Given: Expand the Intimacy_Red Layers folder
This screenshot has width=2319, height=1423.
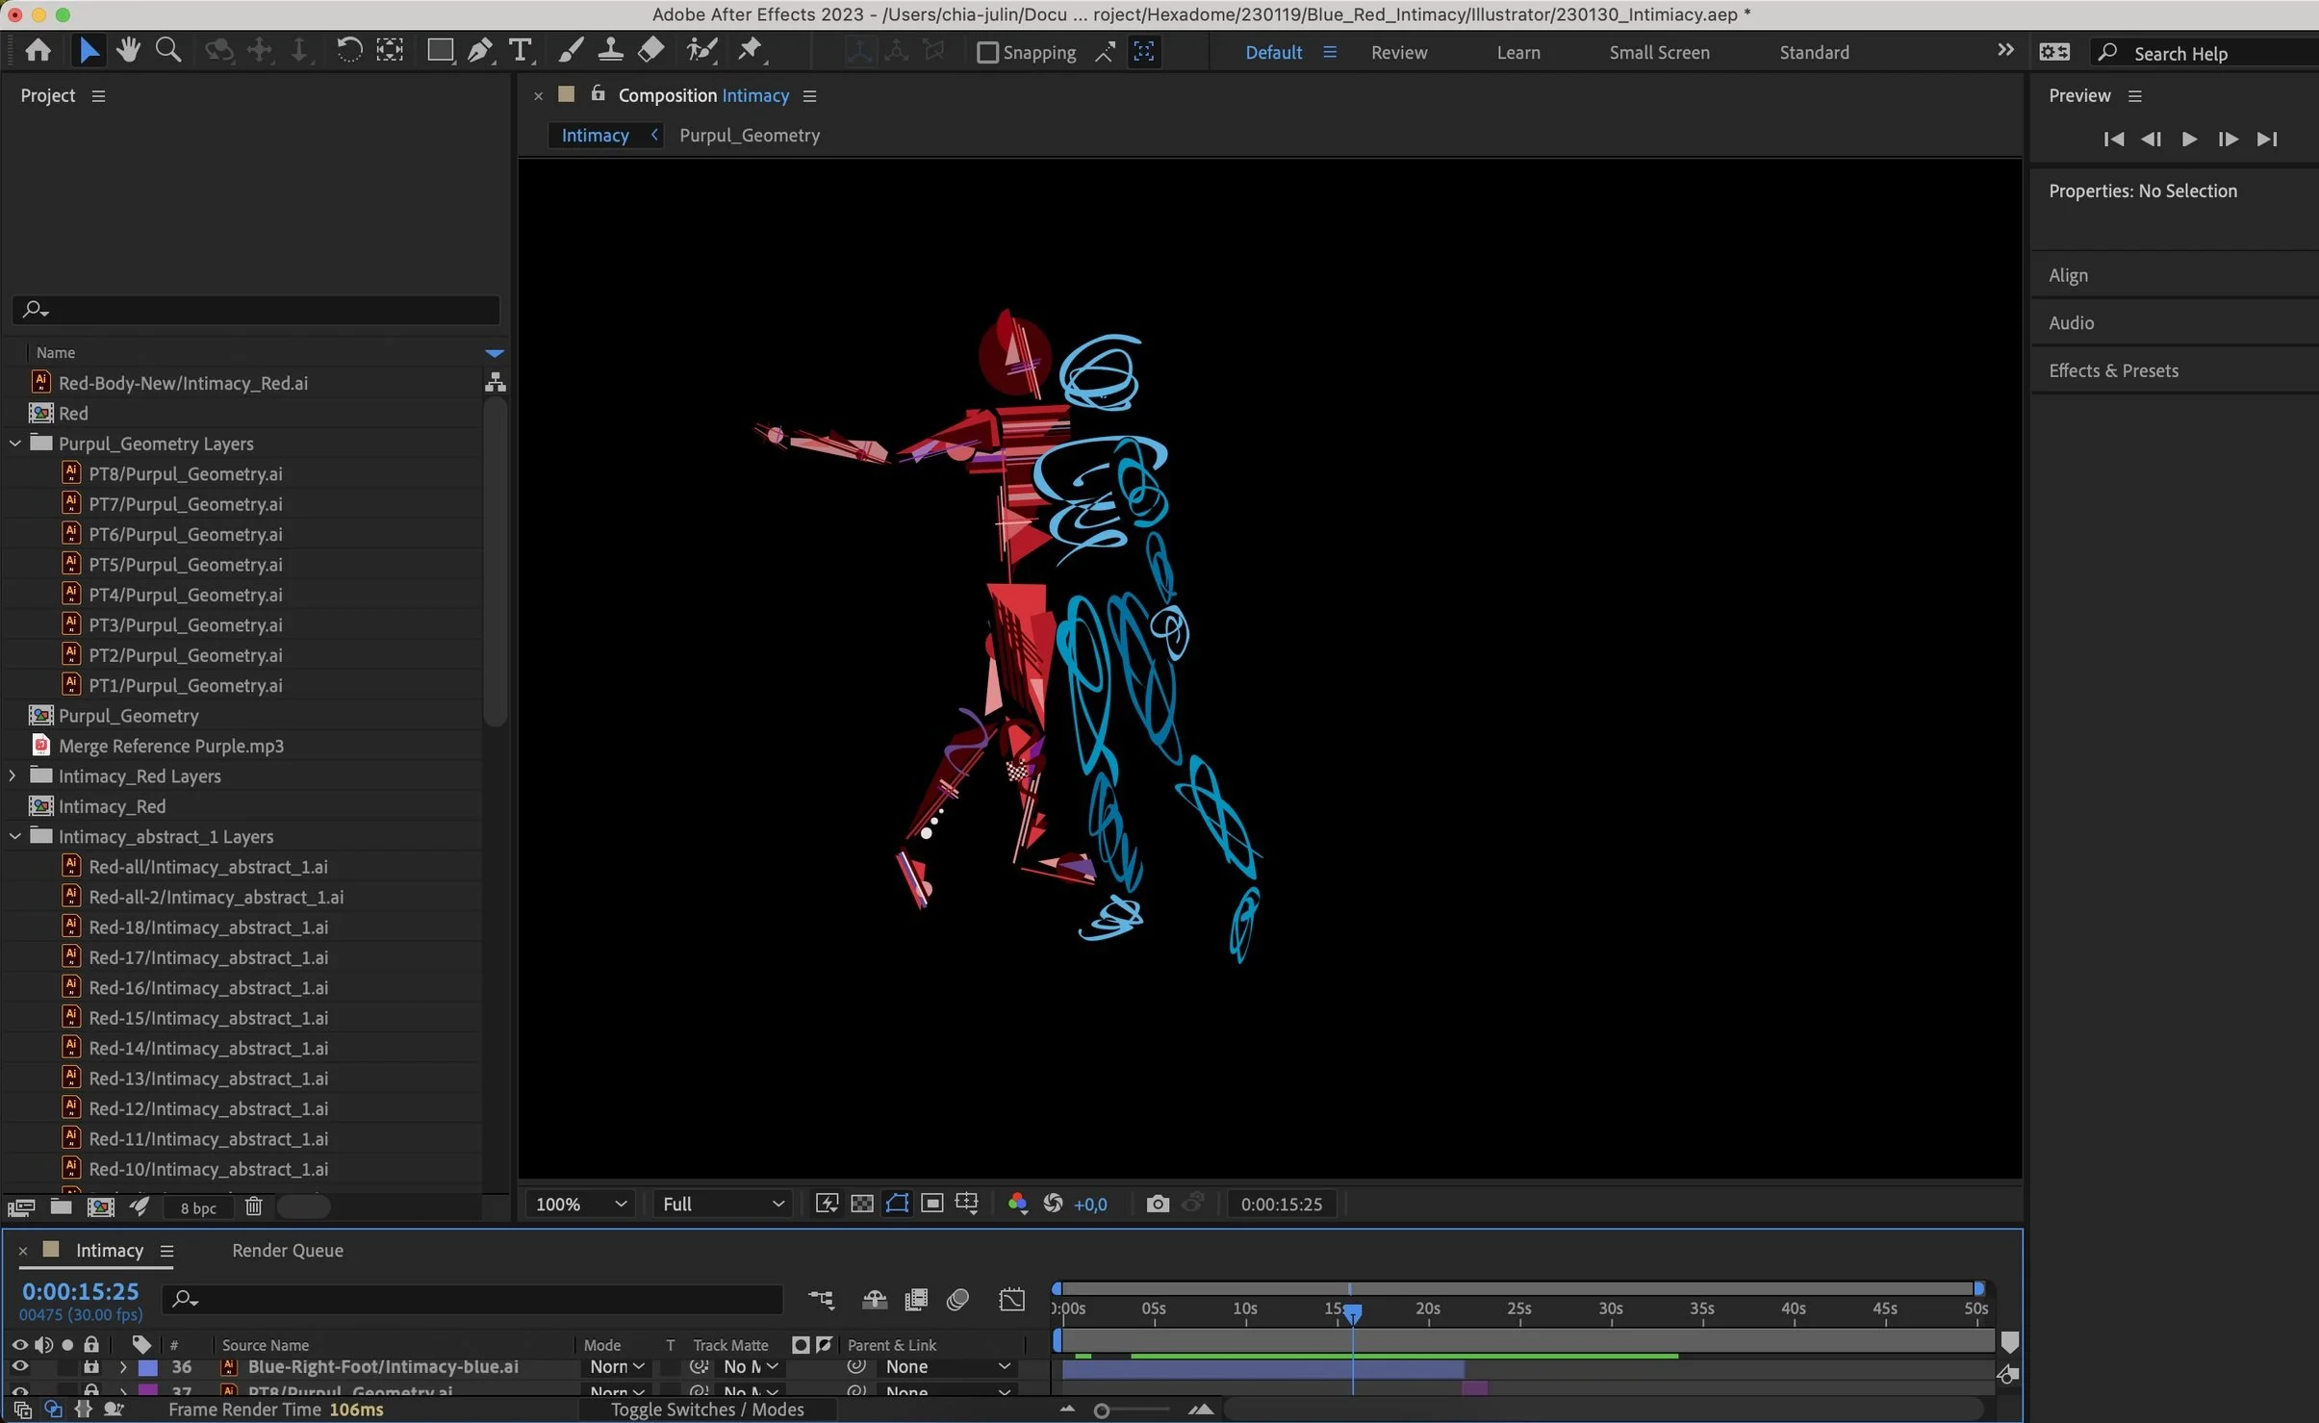Looking at the screenshot, I should 13,775.
